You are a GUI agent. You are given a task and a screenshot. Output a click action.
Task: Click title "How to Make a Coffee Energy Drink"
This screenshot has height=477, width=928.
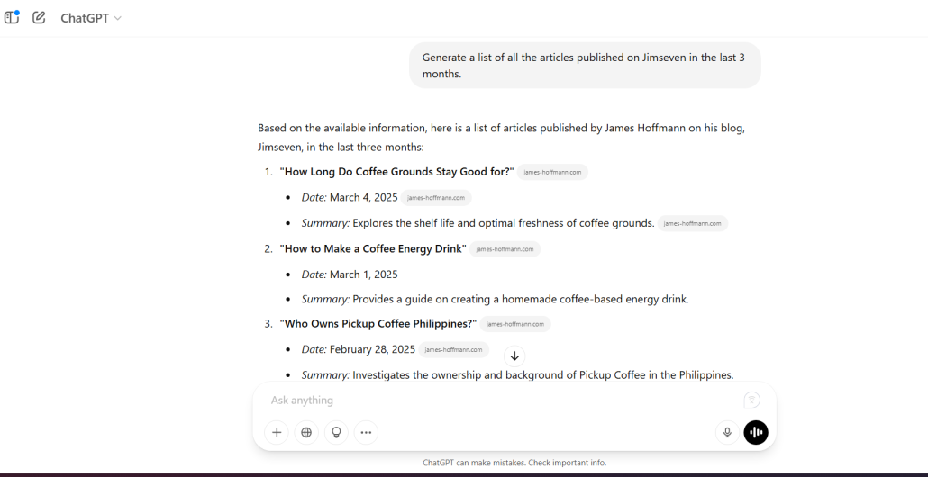coord(373,248)
